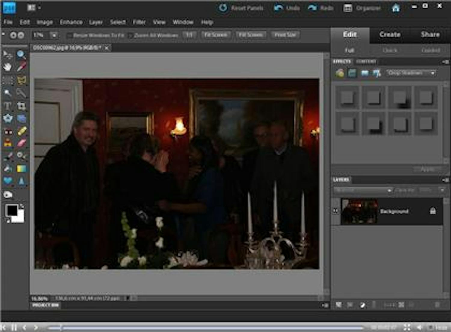This screenshot has width=451, height=332.
Task: Select the Gradient tool
Action: coord(21,169)
